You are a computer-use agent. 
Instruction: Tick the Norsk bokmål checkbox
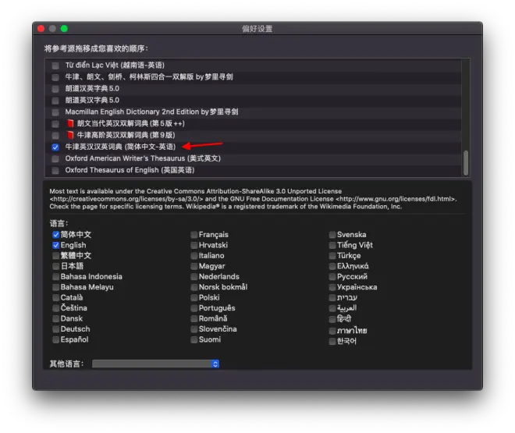click(194, 287)
